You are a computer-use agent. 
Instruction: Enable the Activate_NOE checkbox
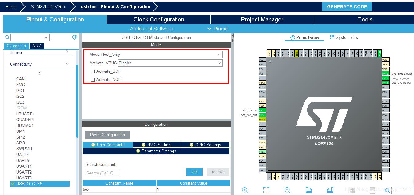(x=93, y=80)
